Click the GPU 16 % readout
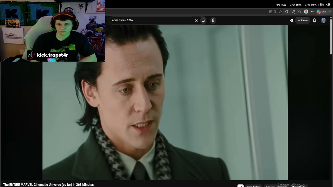Image resolution: width=333 pixels, height=187 pixels. (x=296, y=5)
